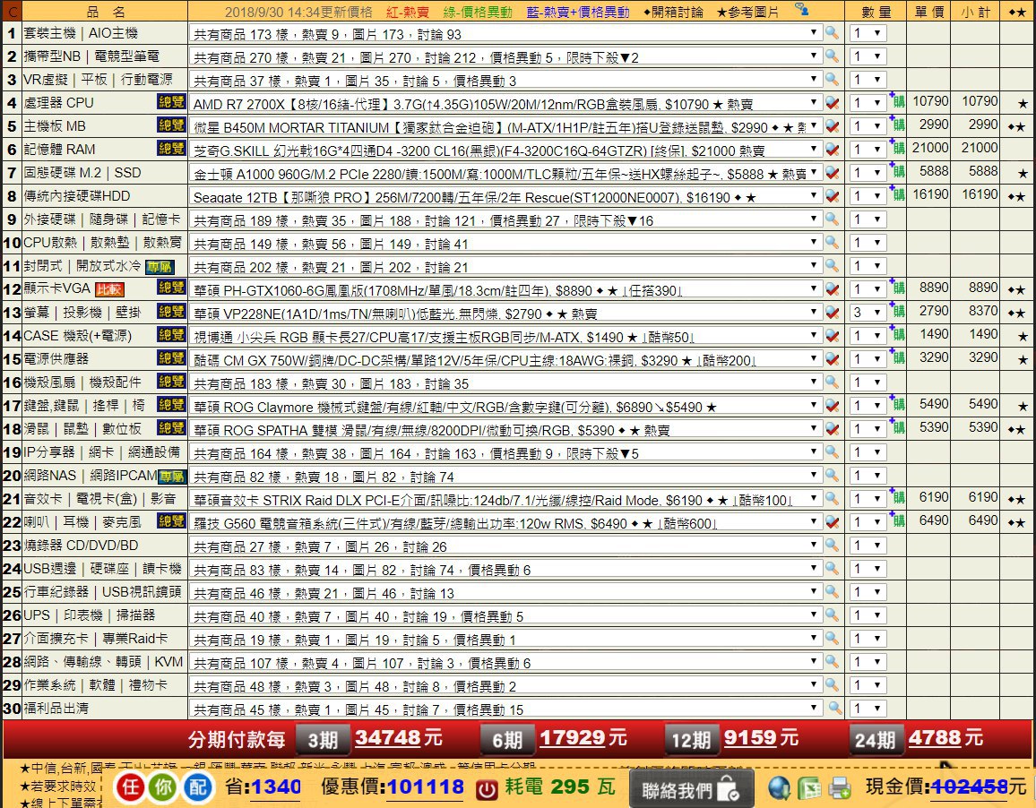Click magnifier icon on 福利品出清 row

834,709
